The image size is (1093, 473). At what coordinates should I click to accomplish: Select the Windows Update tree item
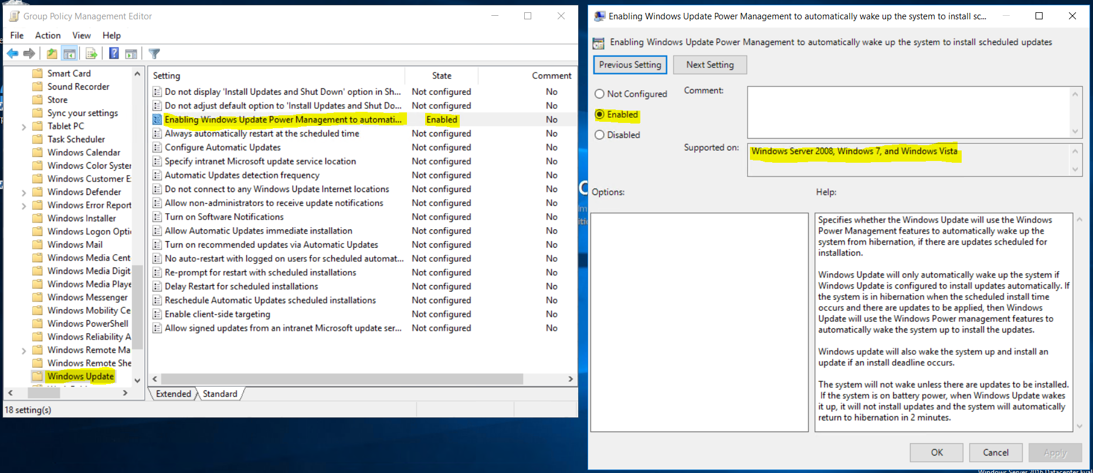pos(80,376)
